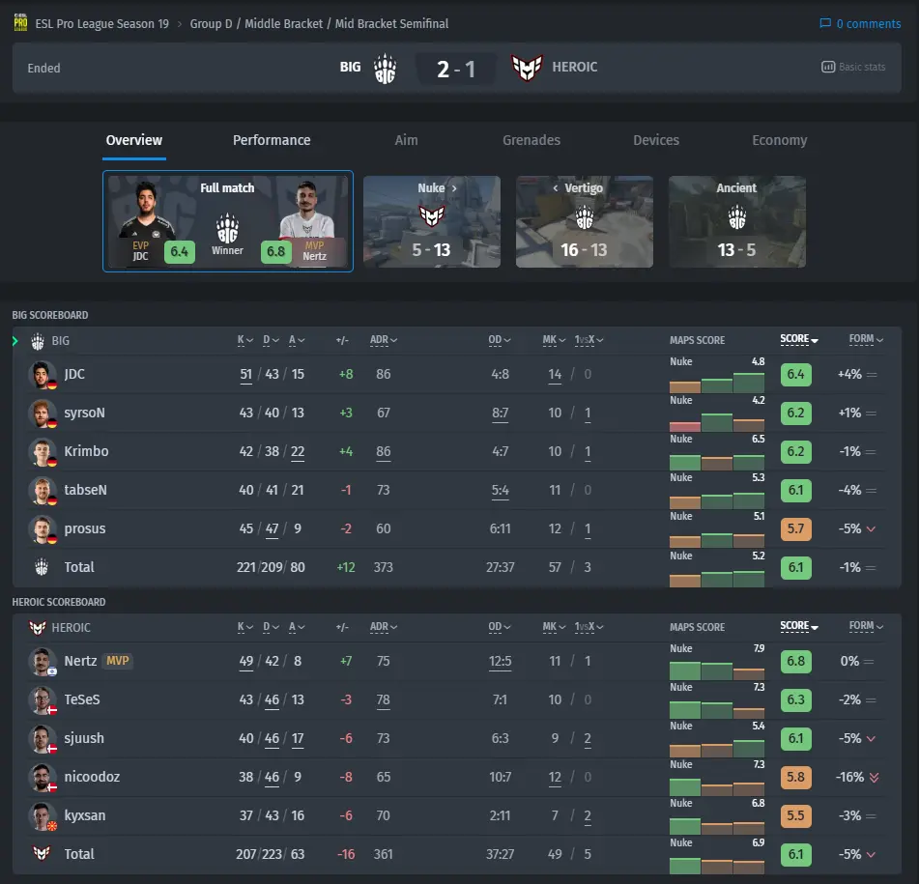Click the BIG logo in the BIG Total row
919x884 pixels.
pyautogui.click(x=41, y=567)
